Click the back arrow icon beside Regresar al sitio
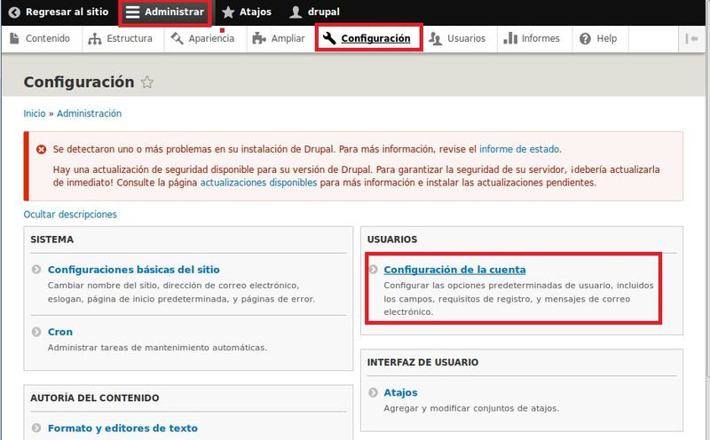Image resolution: width=710 pixels, height=440 pixels. point(14,12)
